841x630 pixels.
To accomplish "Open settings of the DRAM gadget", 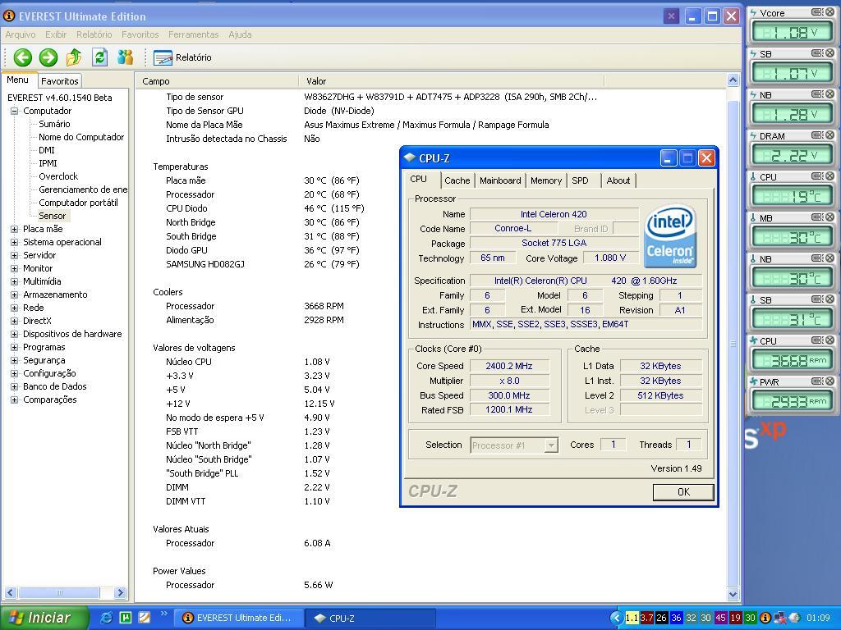I will click(817, 135).
